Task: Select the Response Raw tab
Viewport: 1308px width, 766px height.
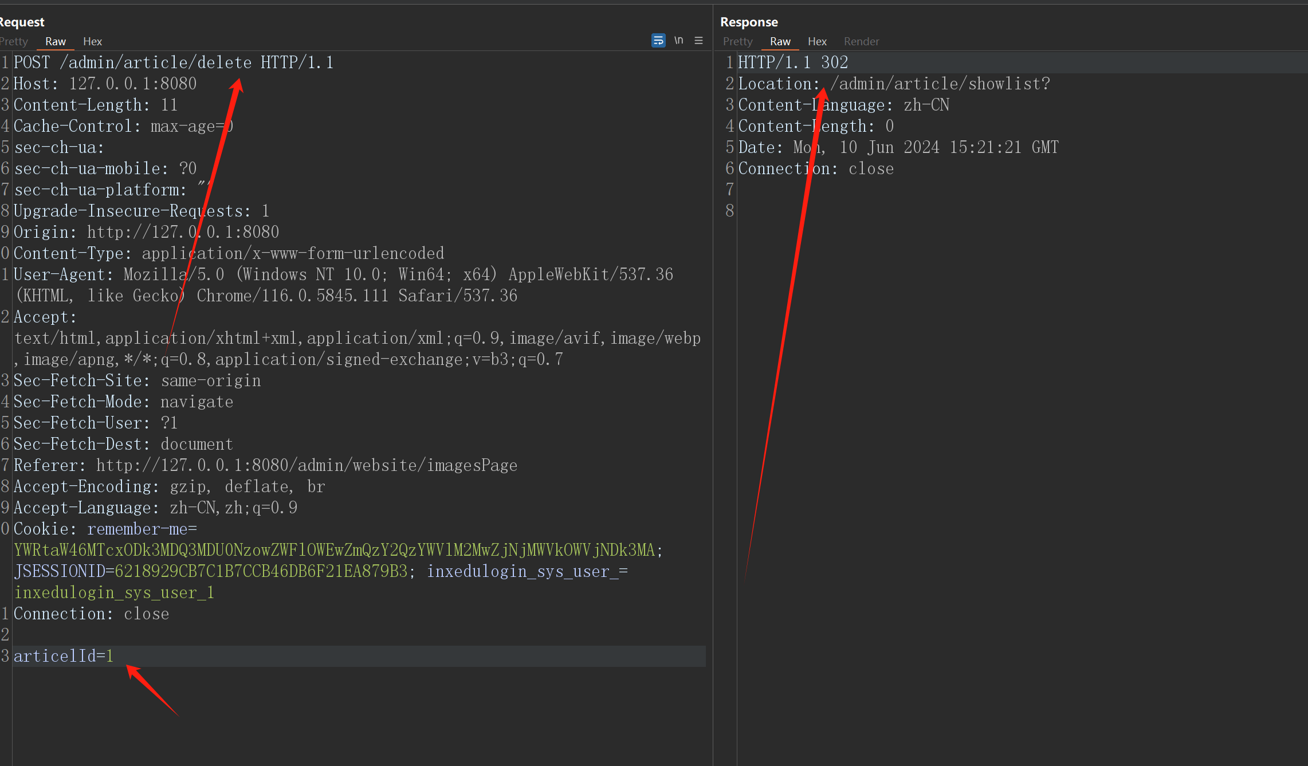Action: [780, 41]
